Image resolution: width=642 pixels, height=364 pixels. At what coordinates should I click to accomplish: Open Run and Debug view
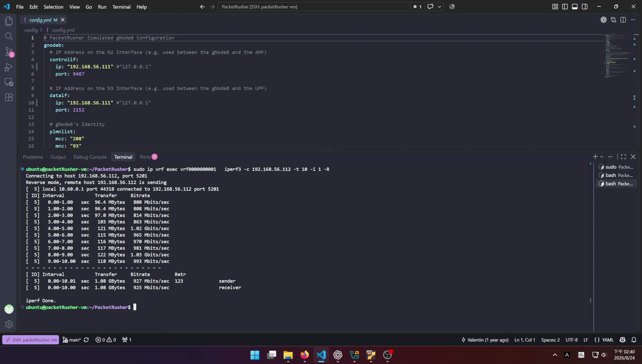[x=9, y=67]
